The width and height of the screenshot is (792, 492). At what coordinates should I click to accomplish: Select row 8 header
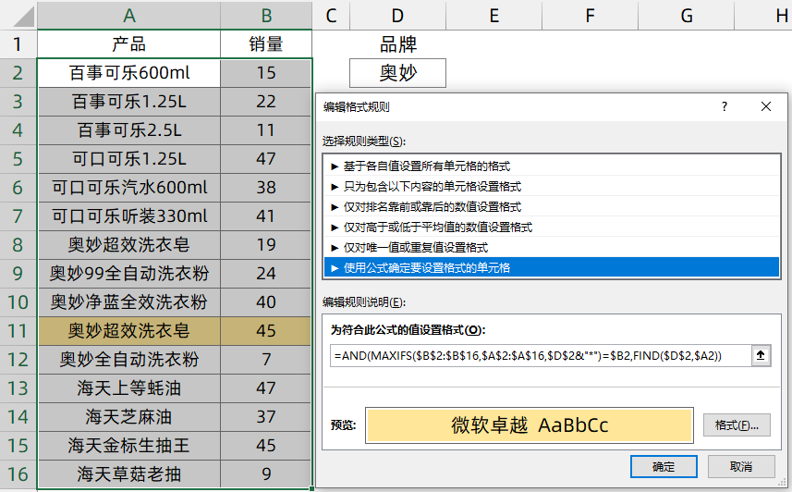(18, 245)
